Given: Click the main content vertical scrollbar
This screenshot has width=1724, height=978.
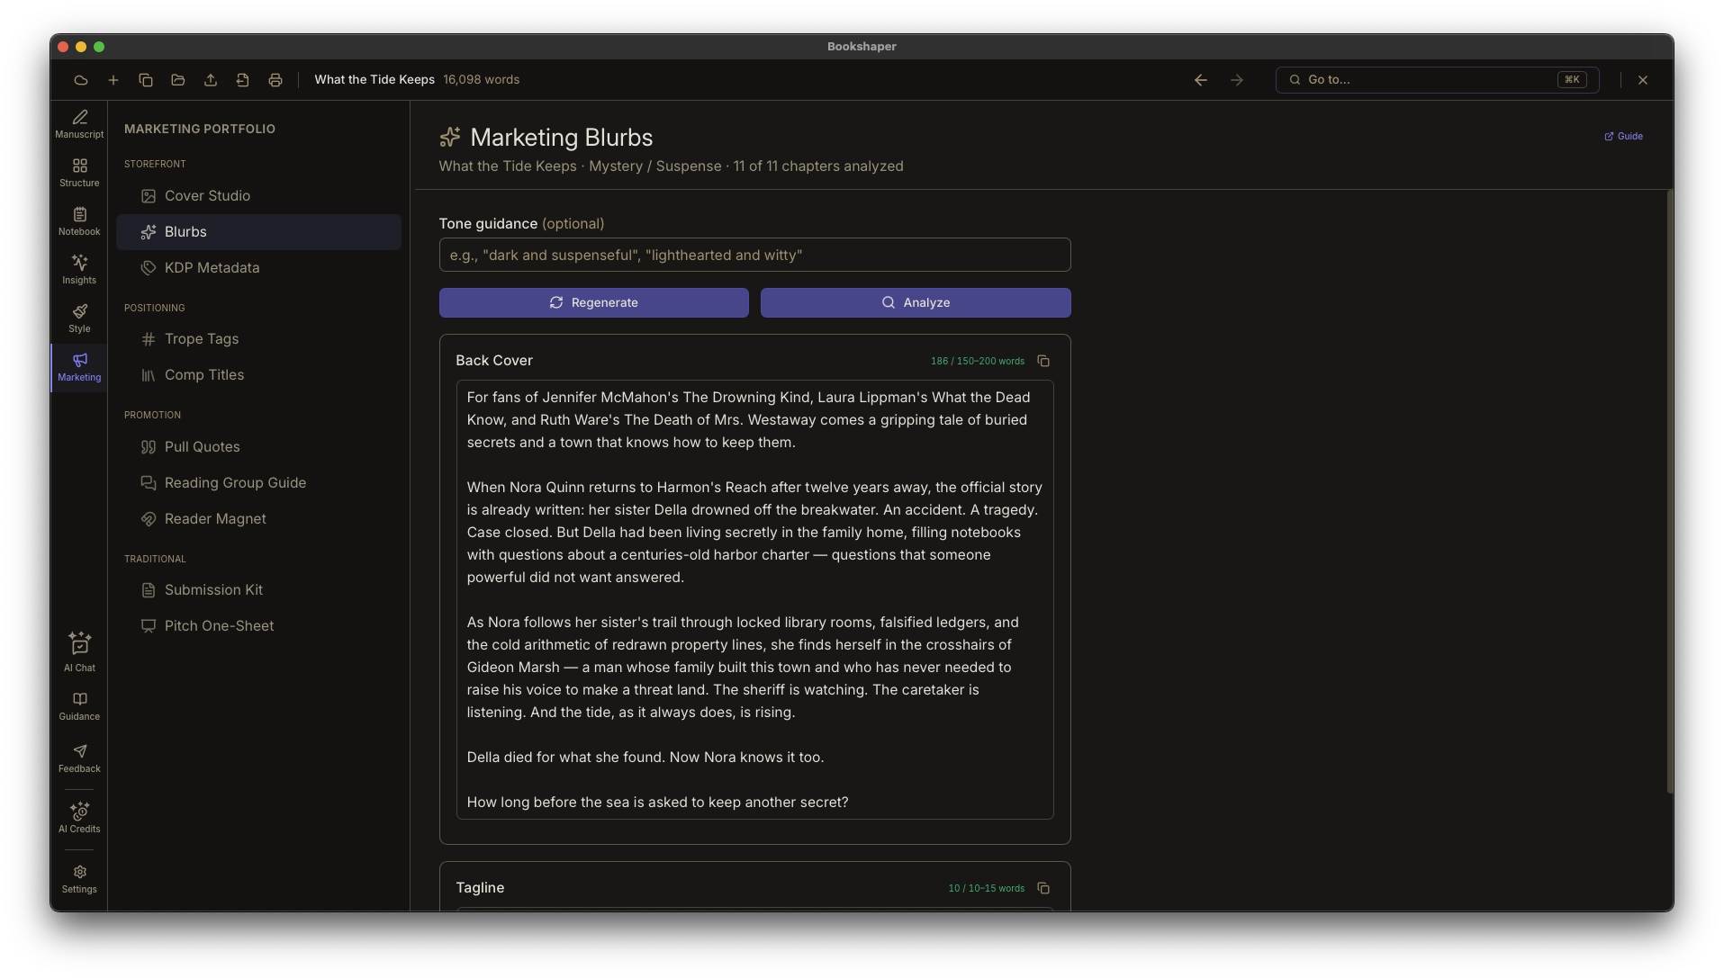Looking at the screenshot, I should (x=1670, y=491).
